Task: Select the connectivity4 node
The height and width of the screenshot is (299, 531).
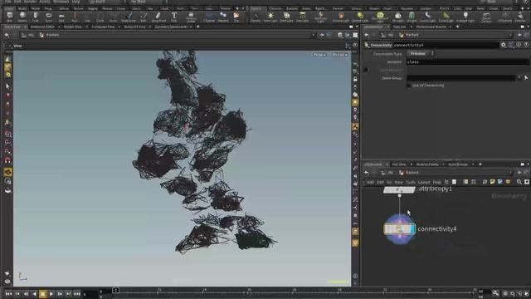Action: [400, 229]
